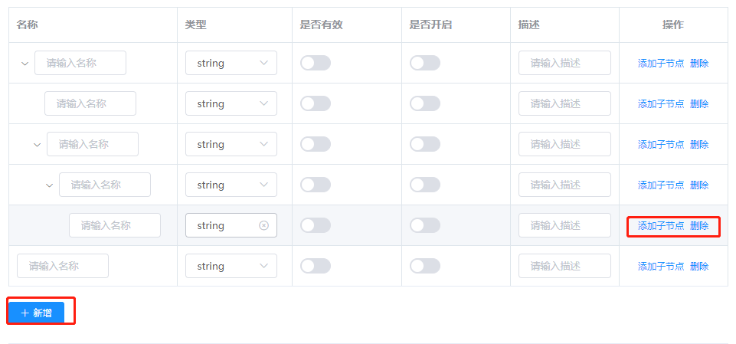Collapse the first row's tree chevron
Viewport: 736px width, 344px height.
pyautogui.click(x=25, y=64)
